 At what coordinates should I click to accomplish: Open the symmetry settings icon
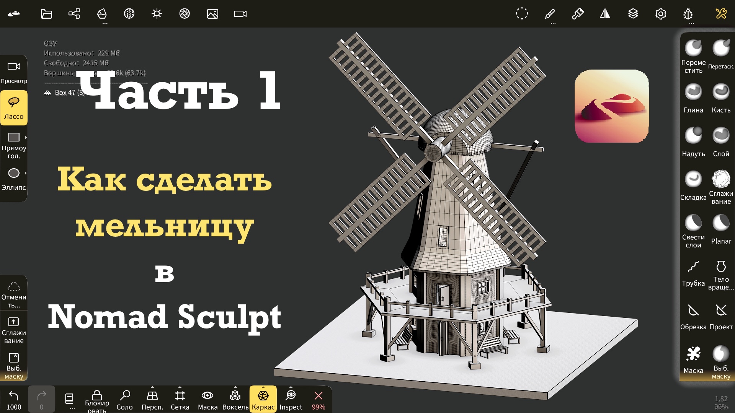pos(605,14)
